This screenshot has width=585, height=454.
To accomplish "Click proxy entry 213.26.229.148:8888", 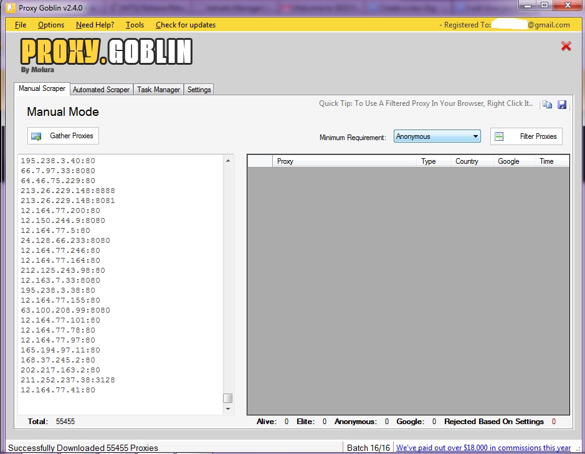I will click(x=68, y=191).
